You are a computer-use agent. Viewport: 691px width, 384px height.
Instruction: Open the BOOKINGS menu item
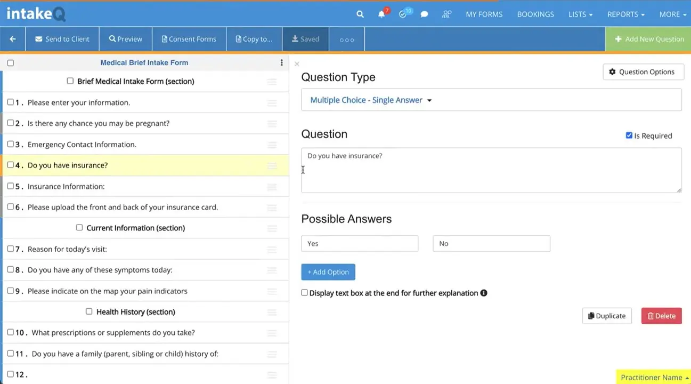[535, 14]
